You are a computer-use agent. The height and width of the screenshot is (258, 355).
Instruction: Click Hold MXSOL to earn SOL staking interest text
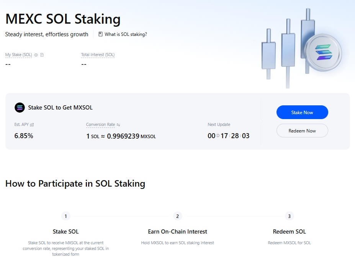click(x=178, y=243)
